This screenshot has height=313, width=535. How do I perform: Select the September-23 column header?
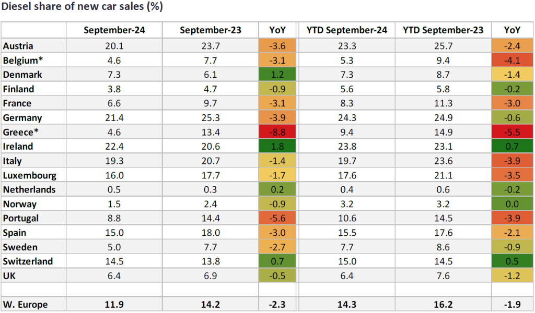pos(211,30)
